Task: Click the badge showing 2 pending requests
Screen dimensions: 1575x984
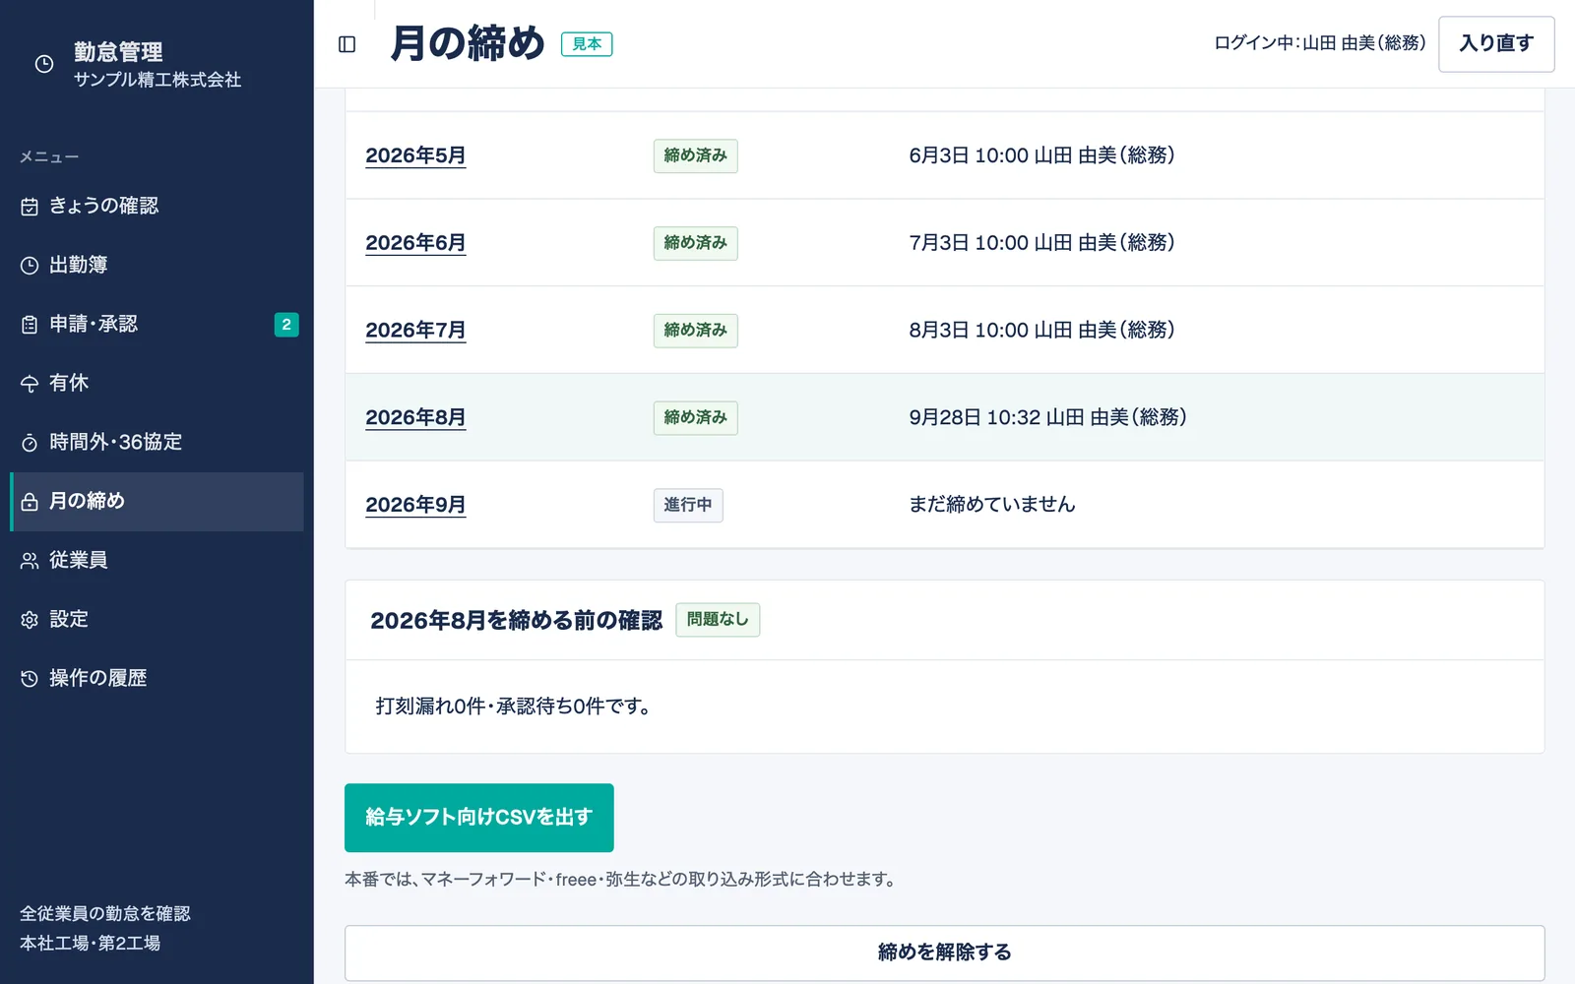Action: tap(286, 325)
